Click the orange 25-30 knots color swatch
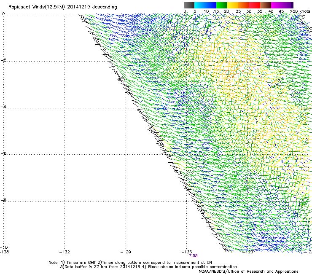 [244, 5]
